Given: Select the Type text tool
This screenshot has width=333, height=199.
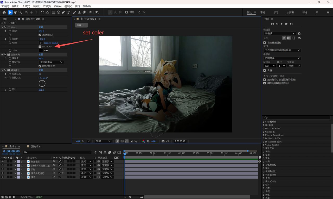Looking at the screenshot, I should (68, 12).
